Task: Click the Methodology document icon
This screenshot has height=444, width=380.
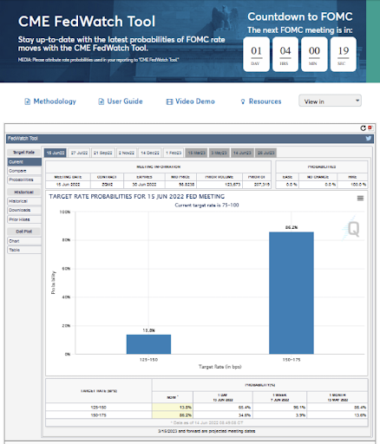Action: click(27, 101)
